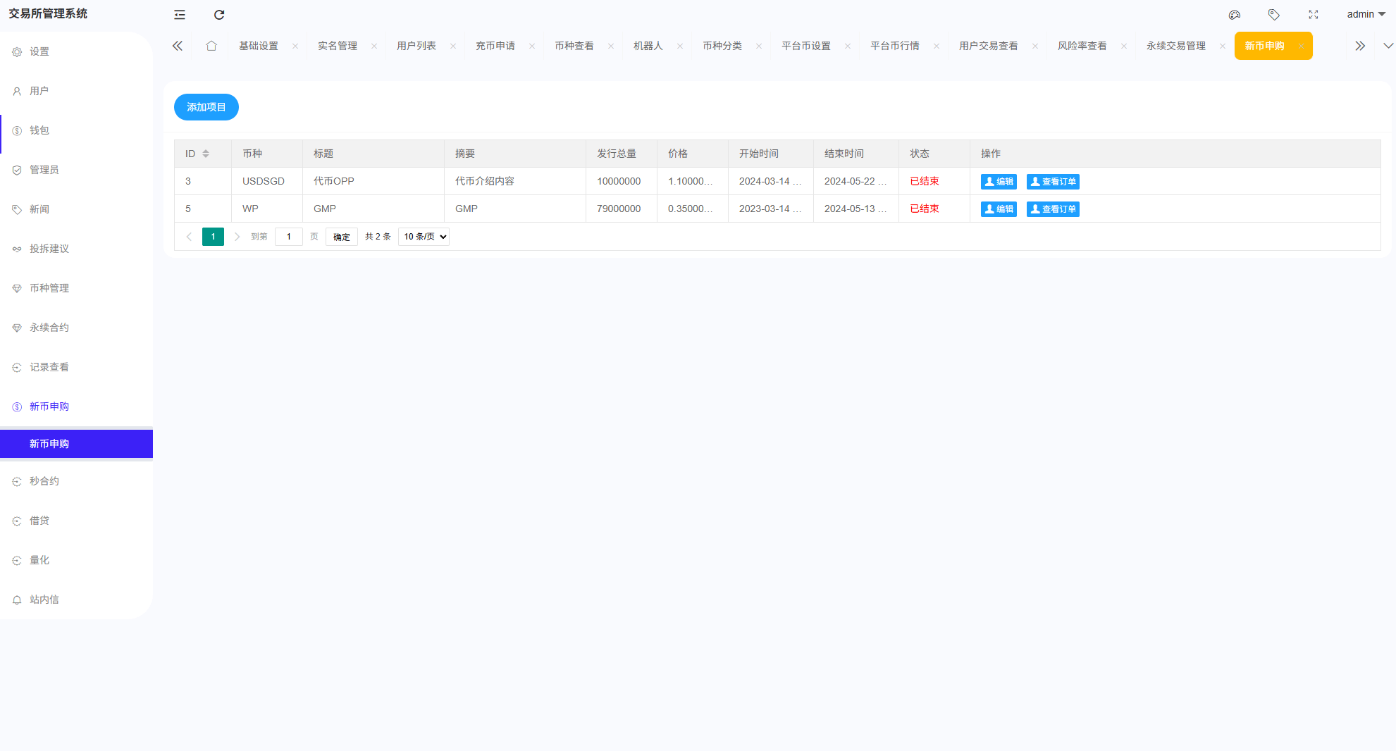Switch to the 用户列表 tab
1396x751 pixels.
[x=416, y=46]
